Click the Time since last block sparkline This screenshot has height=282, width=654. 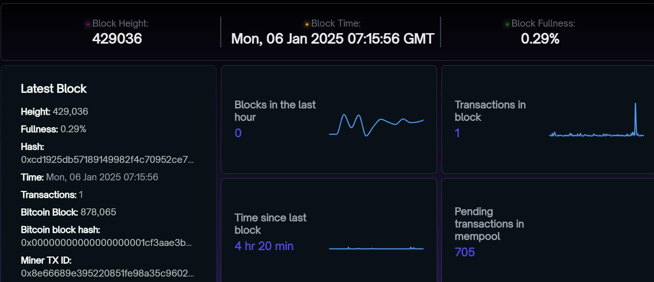(376, 248)
